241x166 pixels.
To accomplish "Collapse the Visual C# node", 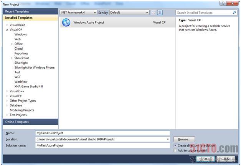I will point(7,30).
